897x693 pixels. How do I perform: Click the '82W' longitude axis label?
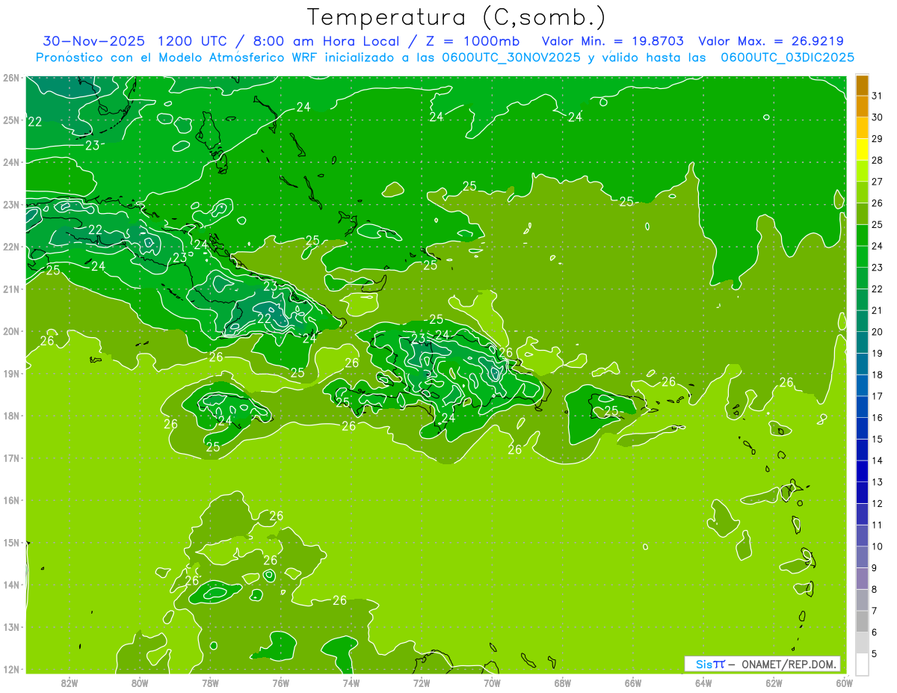[70, 683]
